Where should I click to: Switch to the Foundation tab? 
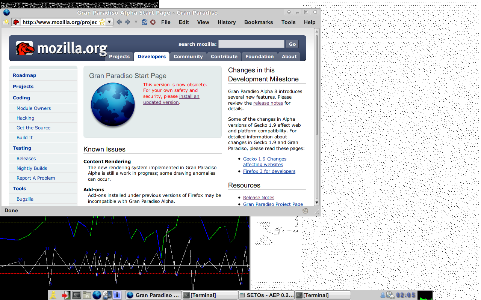click(x=259, y=56)
